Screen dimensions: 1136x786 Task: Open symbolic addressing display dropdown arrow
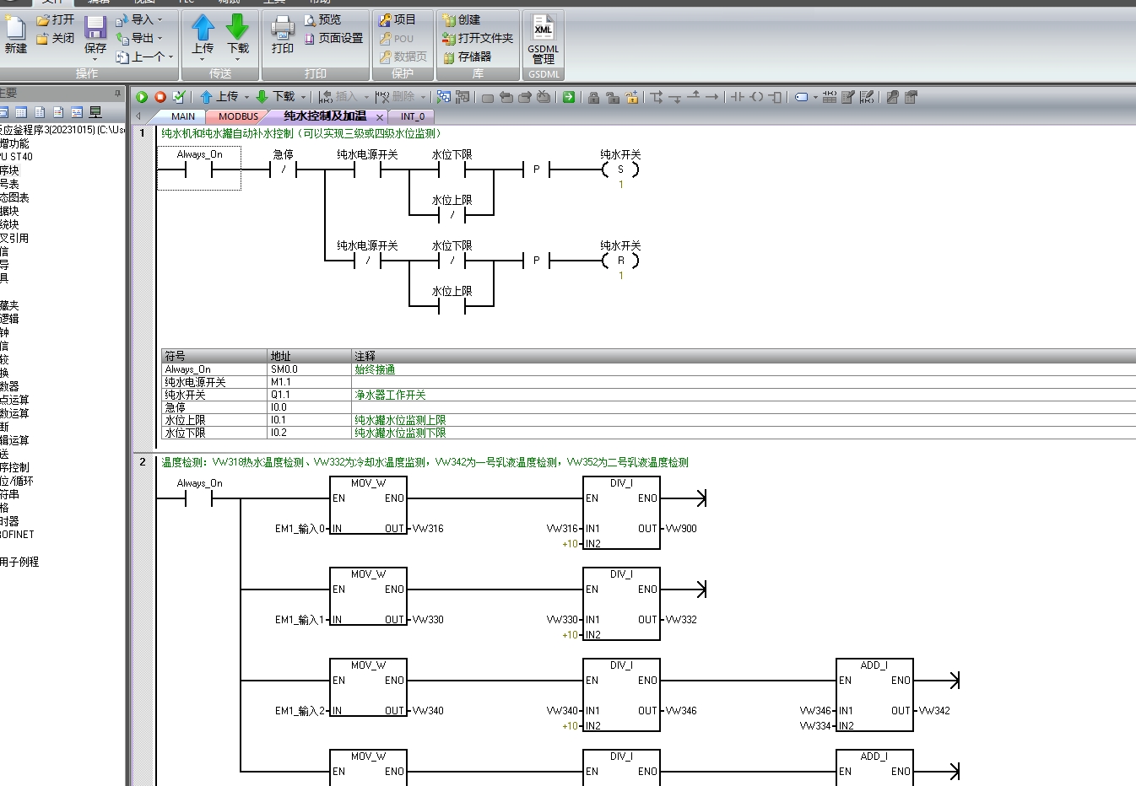point(815,97)
